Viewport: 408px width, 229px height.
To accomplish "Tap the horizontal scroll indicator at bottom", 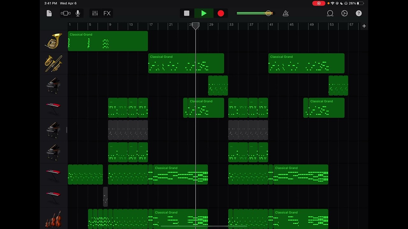I will coord(204,226).
